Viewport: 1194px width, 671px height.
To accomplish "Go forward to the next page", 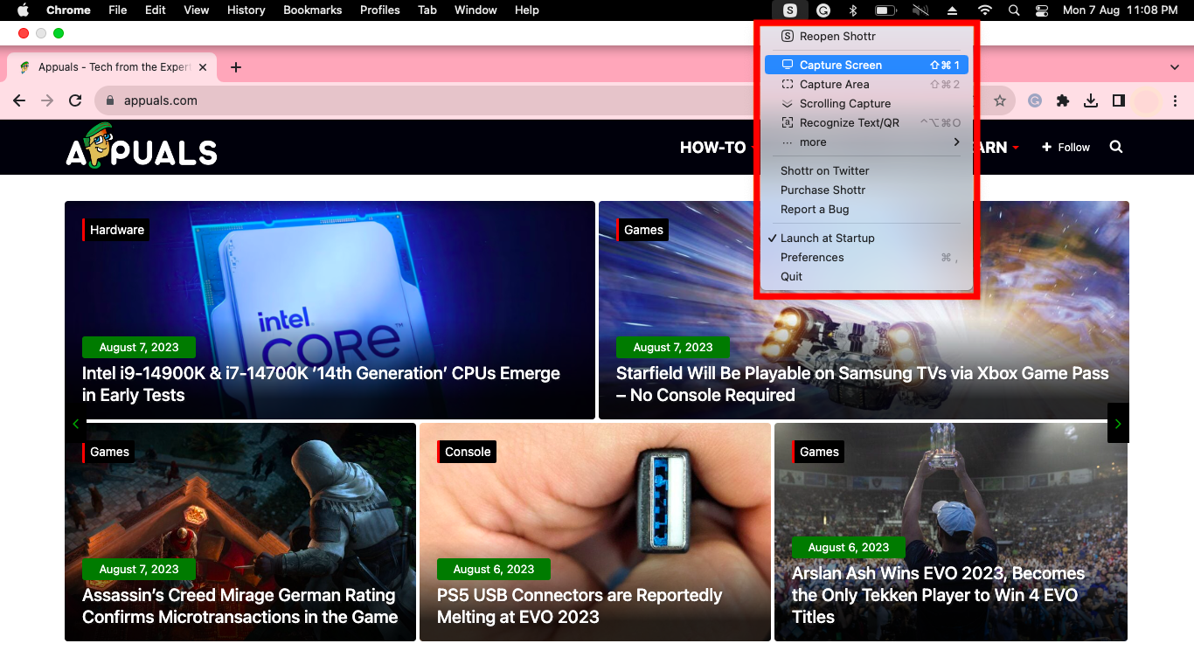I will (47, 100).
